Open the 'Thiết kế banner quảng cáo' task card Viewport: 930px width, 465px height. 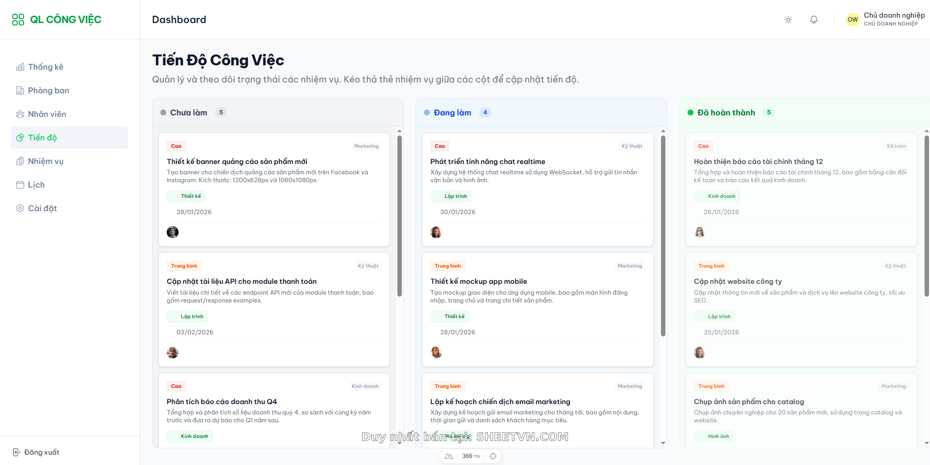point(237,162)
